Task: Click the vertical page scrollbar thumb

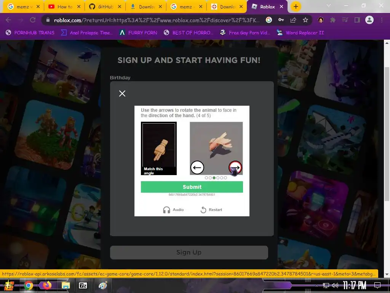Action: pos(387,134)
